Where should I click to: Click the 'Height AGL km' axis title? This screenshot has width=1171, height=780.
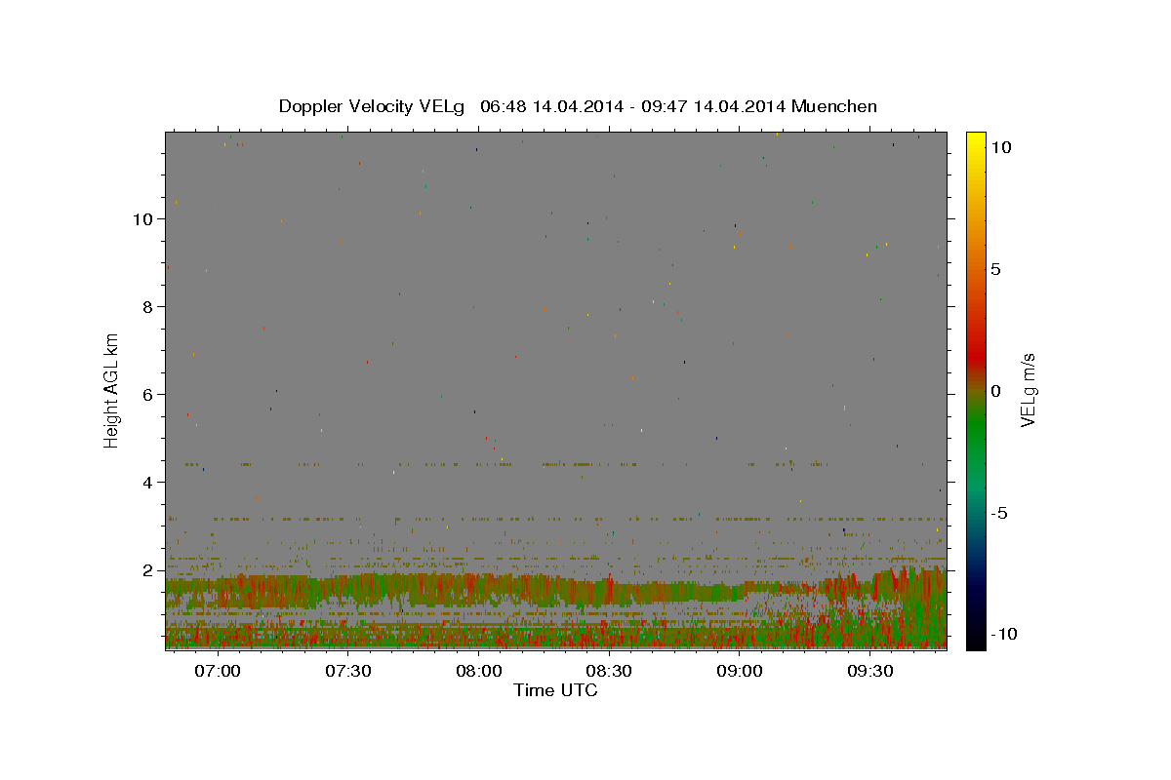pyautogui.click(x=112, y=389)
